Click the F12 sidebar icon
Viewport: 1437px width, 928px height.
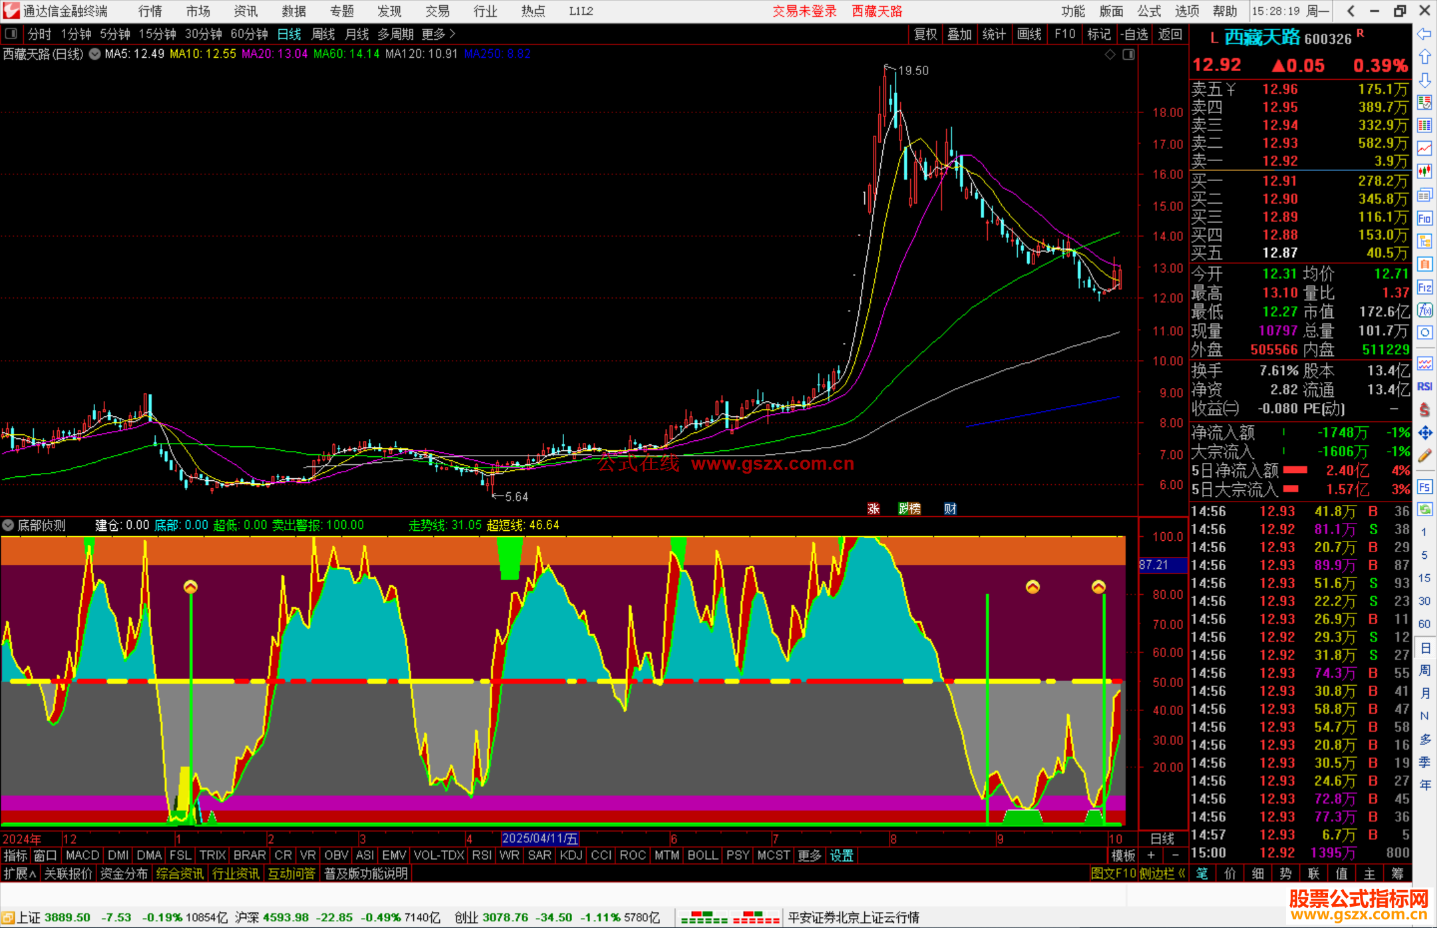(x=1424, y=287)
